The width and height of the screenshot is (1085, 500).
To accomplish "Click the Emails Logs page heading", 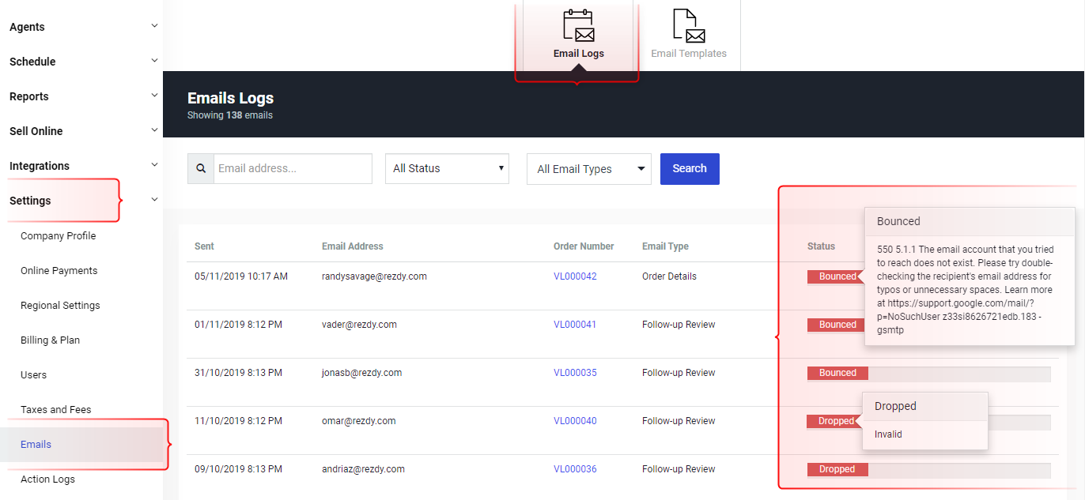I will point(230,98).
